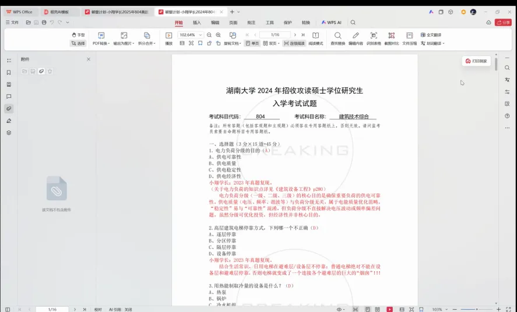Click the cloud sync icon beside share
The height and width of the screenshot is (312, 517).
coord(488,22)
